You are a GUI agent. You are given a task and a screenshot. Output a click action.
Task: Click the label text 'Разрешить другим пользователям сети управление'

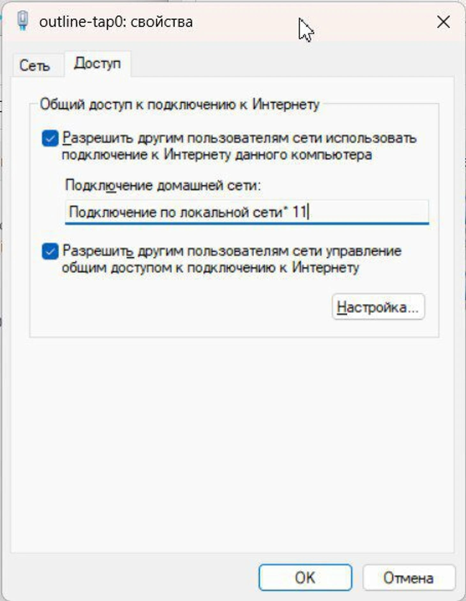tap(232, 251)
